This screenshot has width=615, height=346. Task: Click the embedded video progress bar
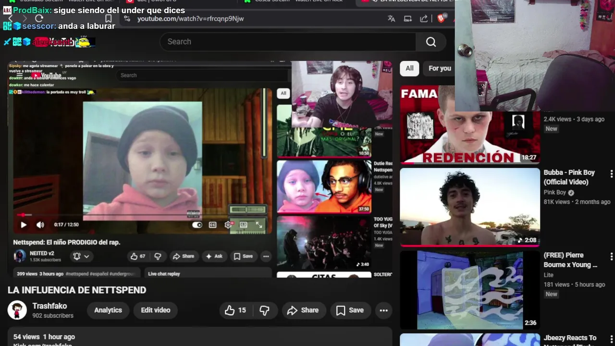click(142, 215)
